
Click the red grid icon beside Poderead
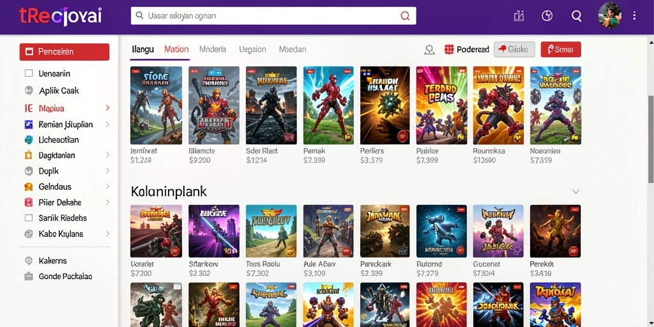[x=449, y=49]
